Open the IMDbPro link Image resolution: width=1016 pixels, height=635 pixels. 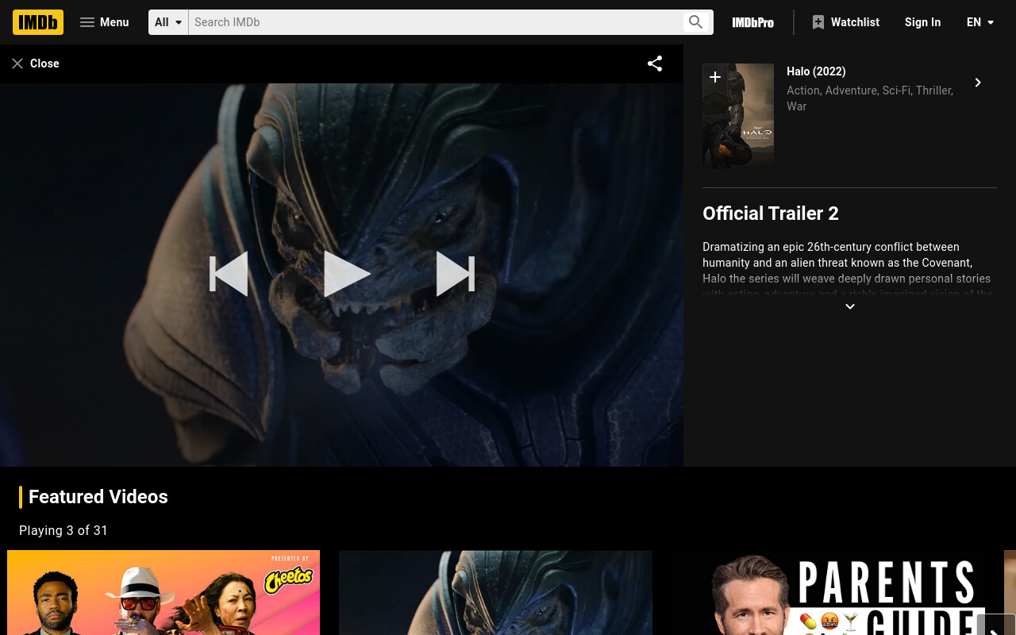coord(752,22)
